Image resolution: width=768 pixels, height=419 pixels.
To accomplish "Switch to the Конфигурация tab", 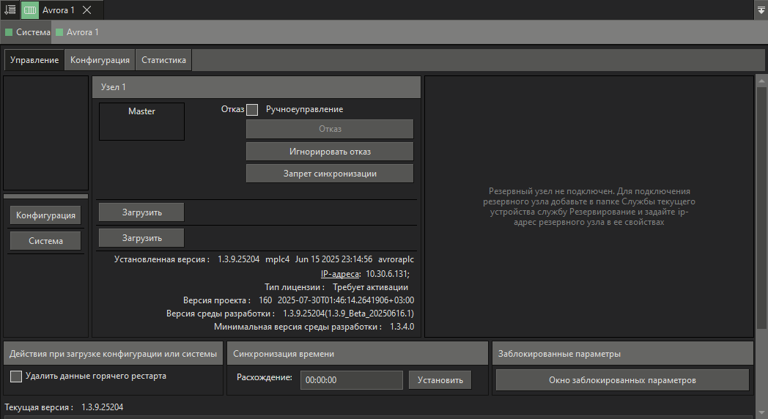I will 100,60.
